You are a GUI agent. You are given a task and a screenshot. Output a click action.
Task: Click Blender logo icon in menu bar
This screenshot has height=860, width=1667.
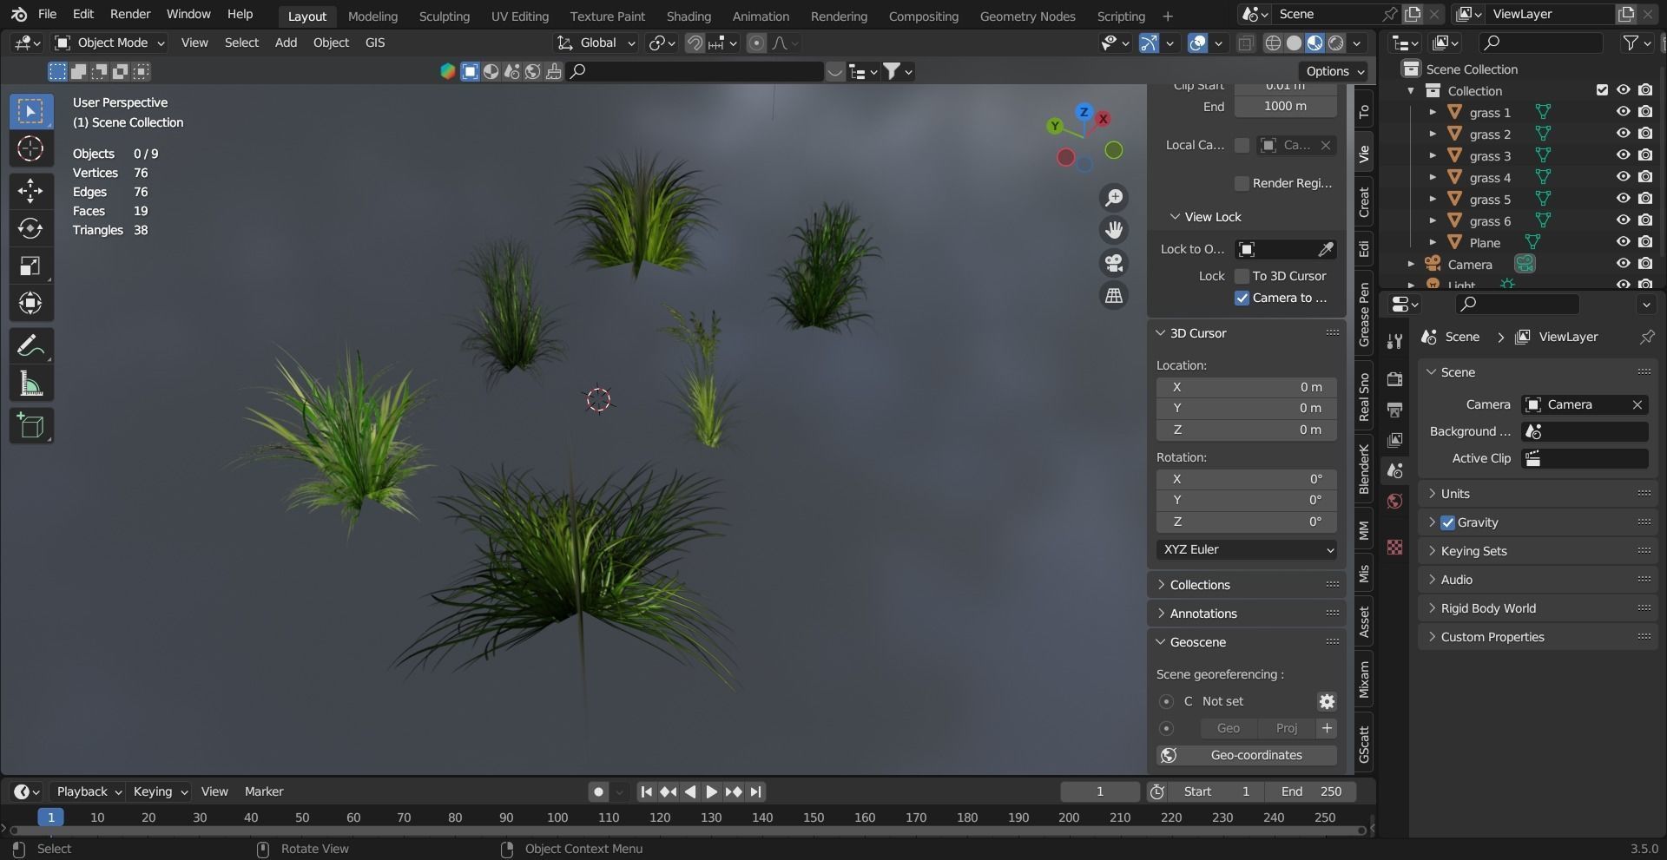tap(19, 15)
